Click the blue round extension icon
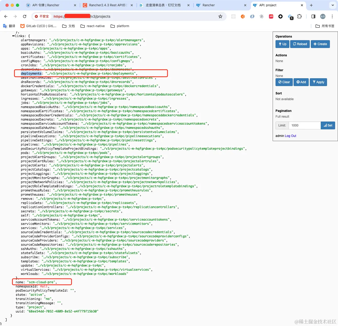 252,16
